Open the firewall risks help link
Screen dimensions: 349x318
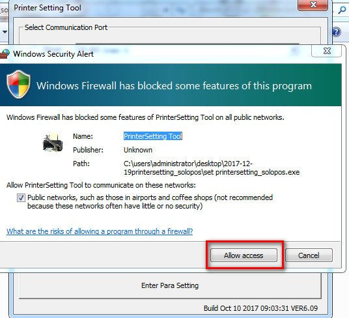(x=100, y=231)
